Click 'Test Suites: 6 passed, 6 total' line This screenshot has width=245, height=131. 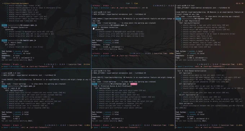(x=15, y=51)
